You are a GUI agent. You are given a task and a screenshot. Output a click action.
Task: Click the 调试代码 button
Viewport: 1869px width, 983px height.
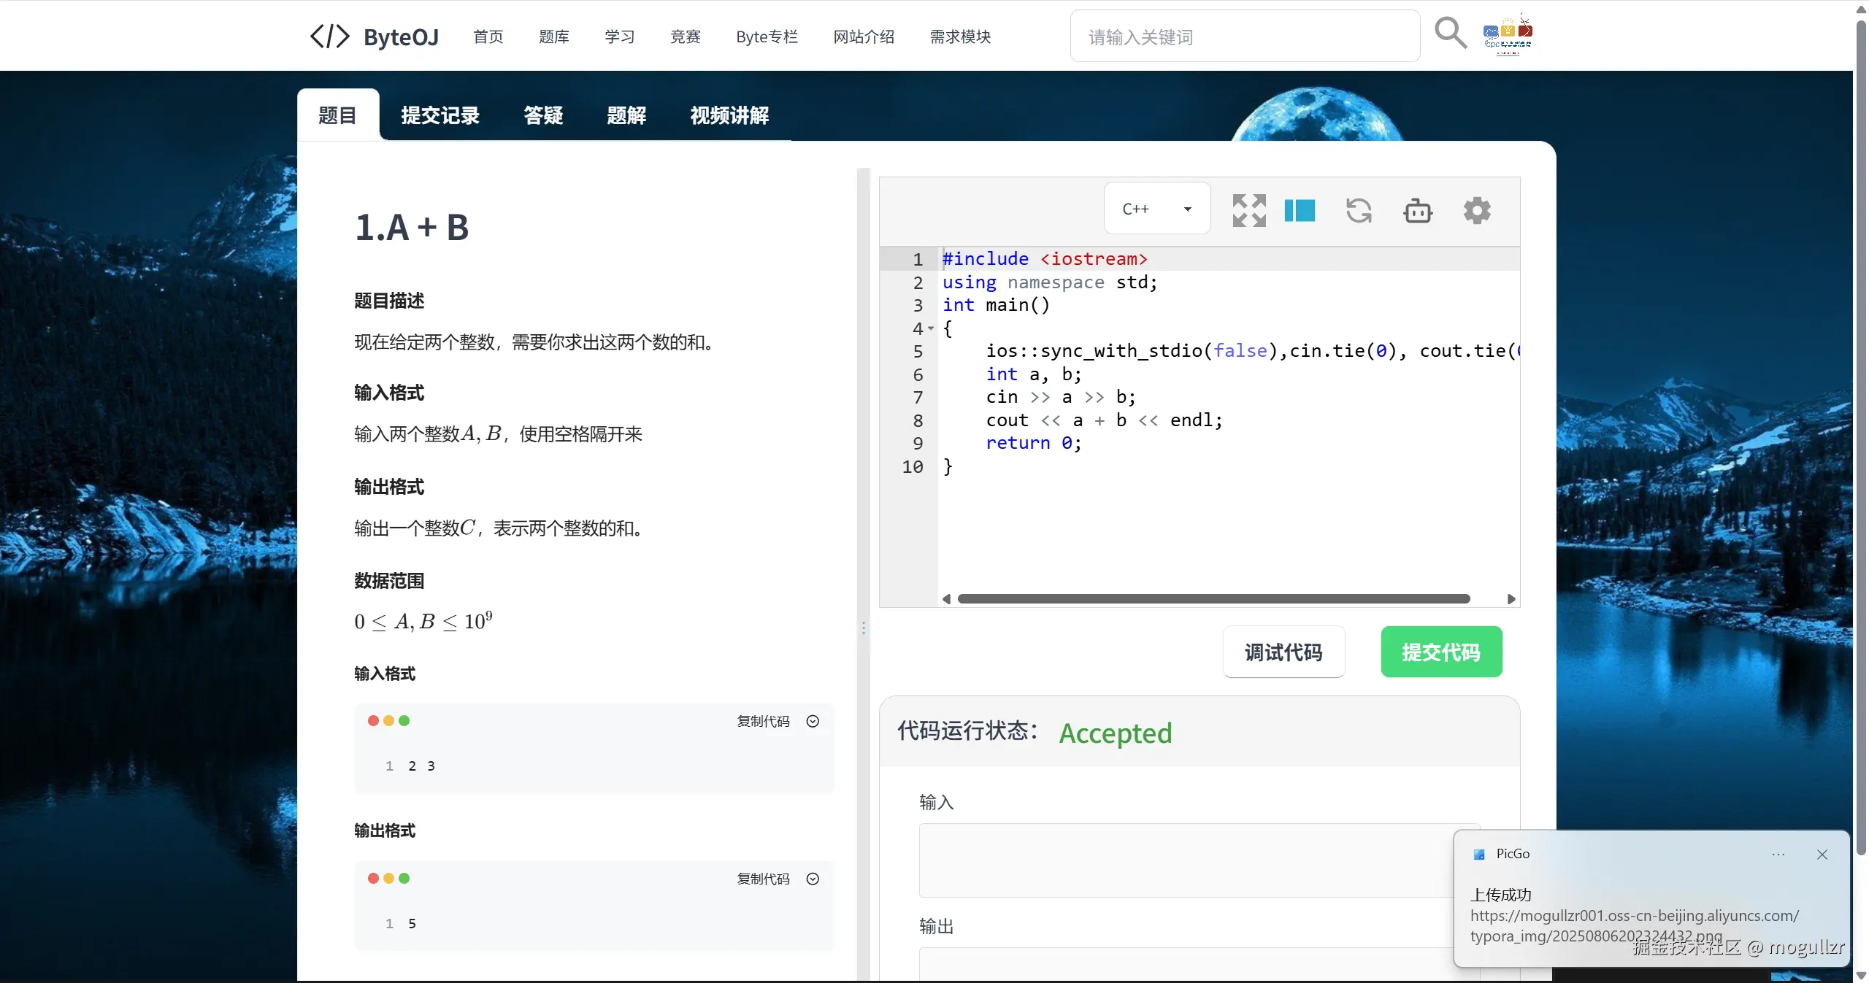[x=1283, y=652]
